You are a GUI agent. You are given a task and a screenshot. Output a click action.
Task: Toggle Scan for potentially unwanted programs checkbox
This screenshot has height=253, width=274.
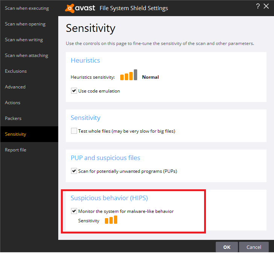(x=74, y=171)
